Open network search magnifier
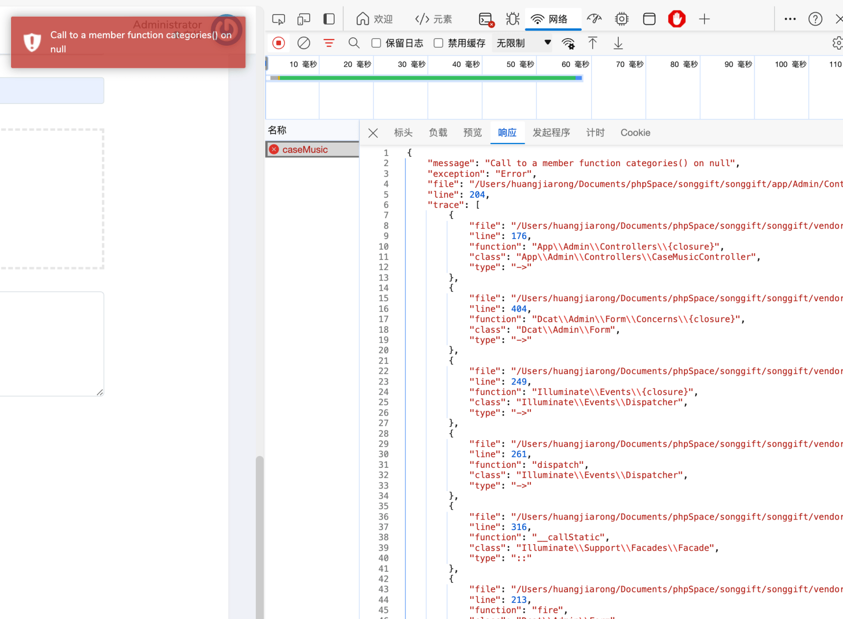 [354, 43]
